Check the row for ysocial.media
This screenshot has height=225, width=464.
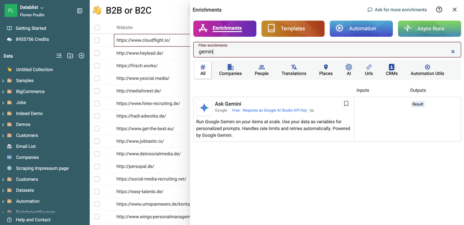97,78
